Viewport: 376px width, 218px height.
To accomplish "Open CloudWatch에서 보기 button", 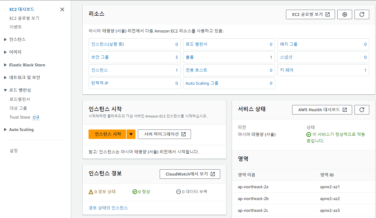I will pos(190,174).
